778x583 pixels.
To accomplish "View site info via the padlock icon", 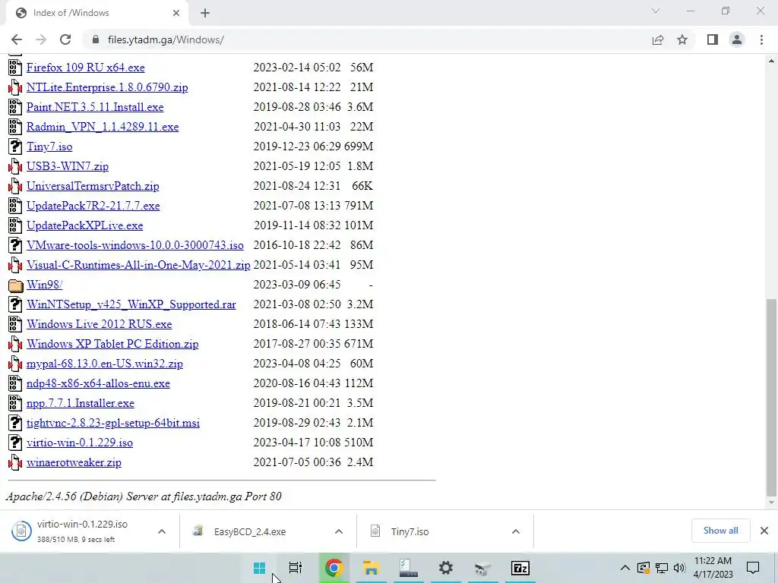I will pos(96,39).
